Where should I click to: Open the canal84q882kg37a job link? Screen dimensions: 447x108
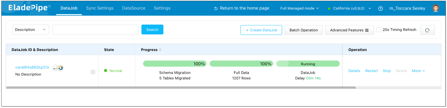32,67
